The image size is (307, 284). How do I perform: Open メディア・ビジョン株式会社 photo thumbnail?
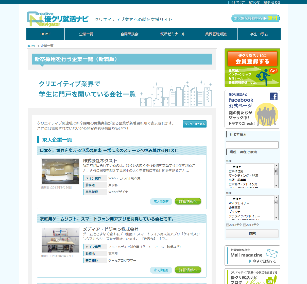(60, 240)
